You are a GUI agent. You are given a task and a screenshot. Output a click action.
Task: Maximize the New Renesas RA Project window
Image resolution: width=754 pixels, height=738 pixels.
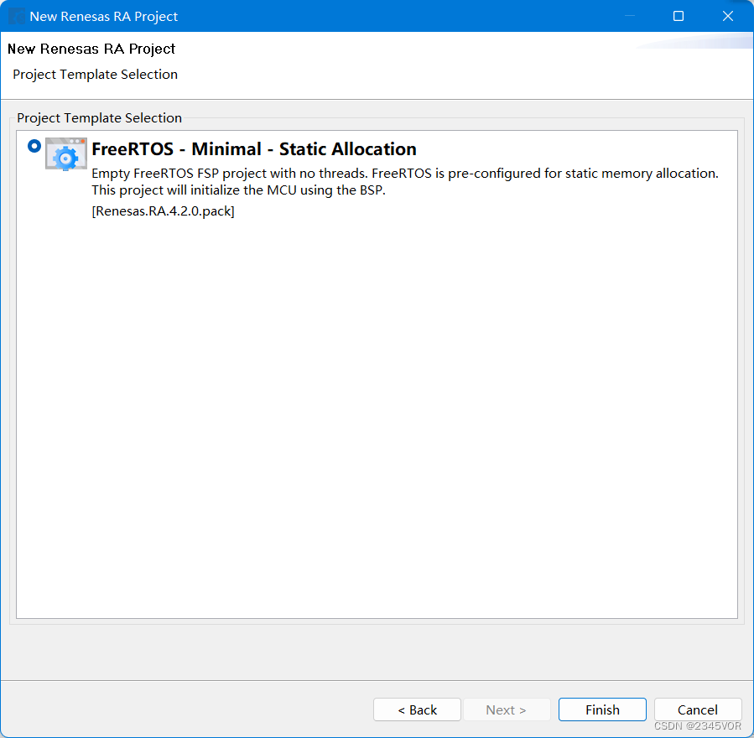point(679,16)
